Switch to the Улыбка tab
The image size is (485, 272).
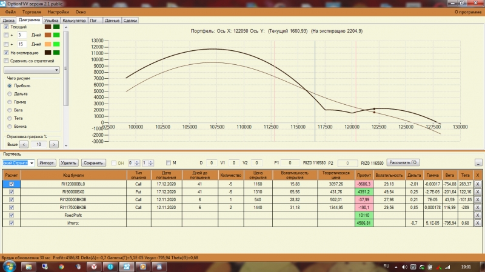point(52,20)
